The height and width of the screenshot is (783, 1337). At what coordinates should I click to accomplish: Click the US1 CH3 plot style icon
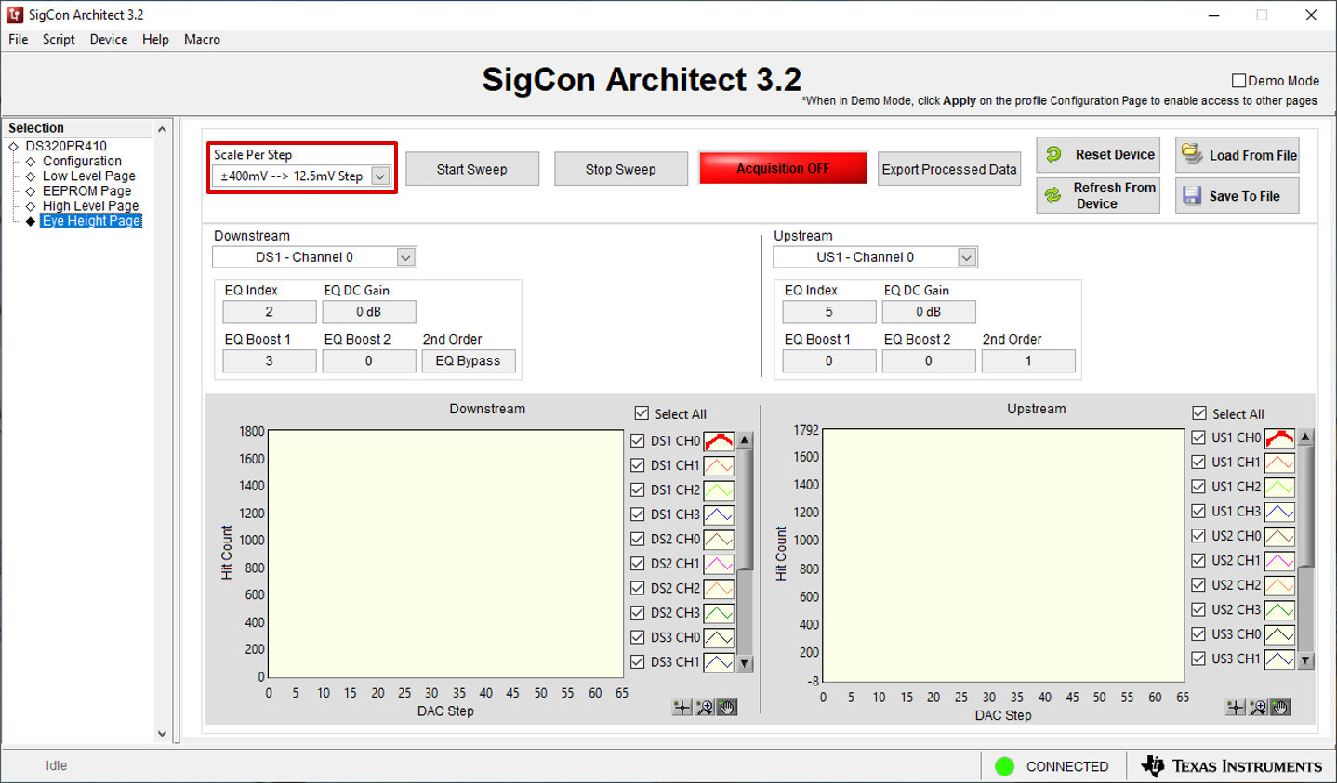(x=1280, y=511)
